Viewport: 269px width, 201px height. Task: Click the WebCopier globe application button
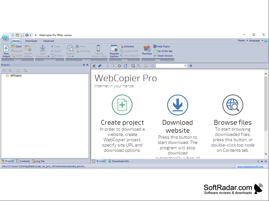(x=5, y=37)
